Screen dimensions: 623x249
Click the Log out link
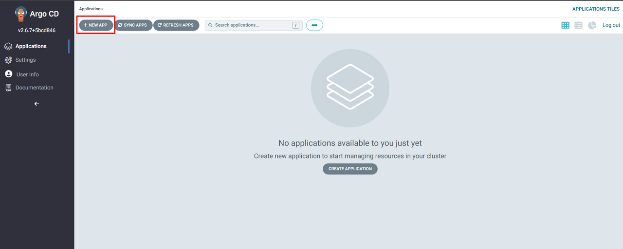[611, 25]
